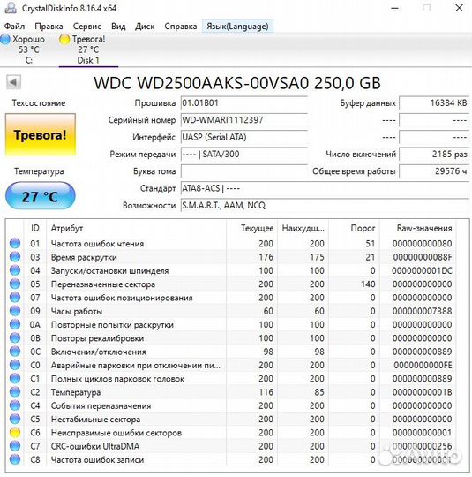
Task: Click blue status icon for attribute 01
Action: (x=15, y=244)
